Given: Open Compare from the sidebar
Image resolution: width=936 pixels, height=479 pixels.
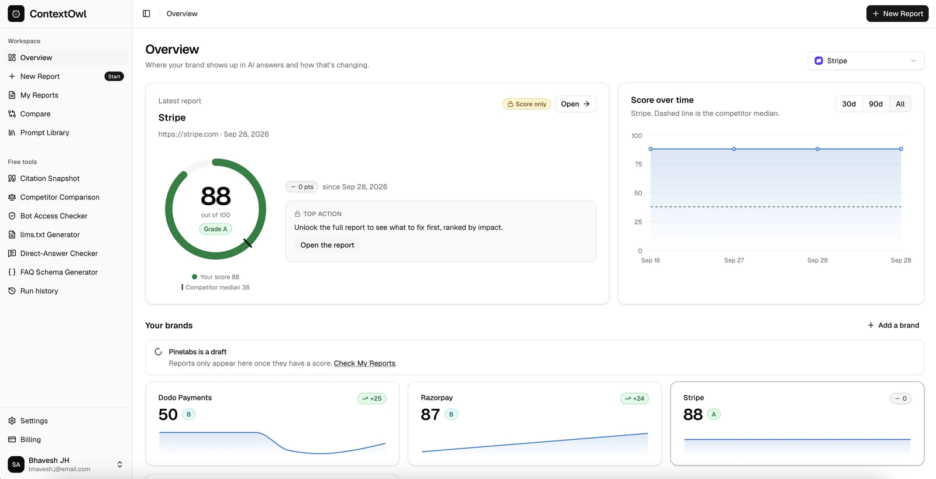Looking at the screenshot, I should click(x=66, y=113).
